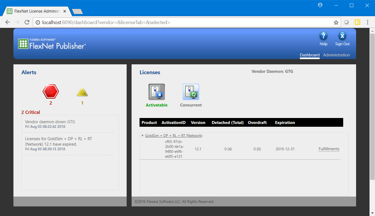This screenshot has height=216, width=375.
Task: Click the Help label in header
Action: click(323, 44)
